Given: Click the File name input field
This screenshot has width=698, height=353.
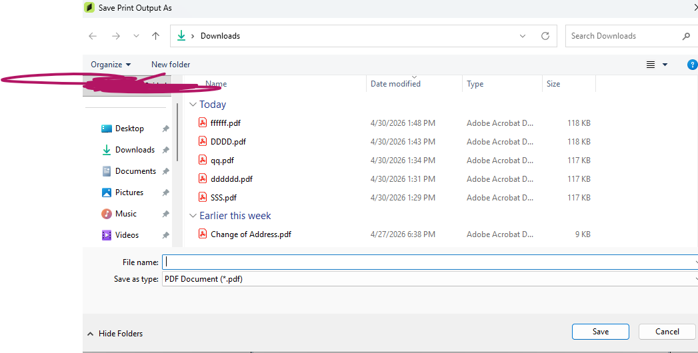Looking at the screenshot, I should [x=429, y=262].
